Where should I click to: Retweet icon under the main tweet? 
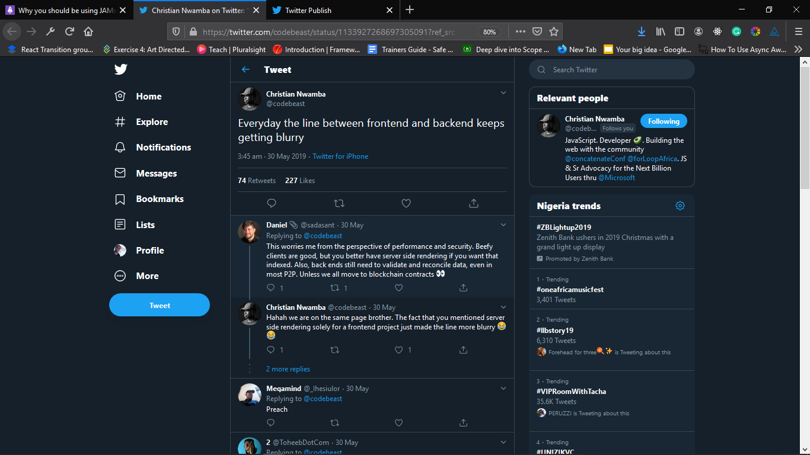339,203
